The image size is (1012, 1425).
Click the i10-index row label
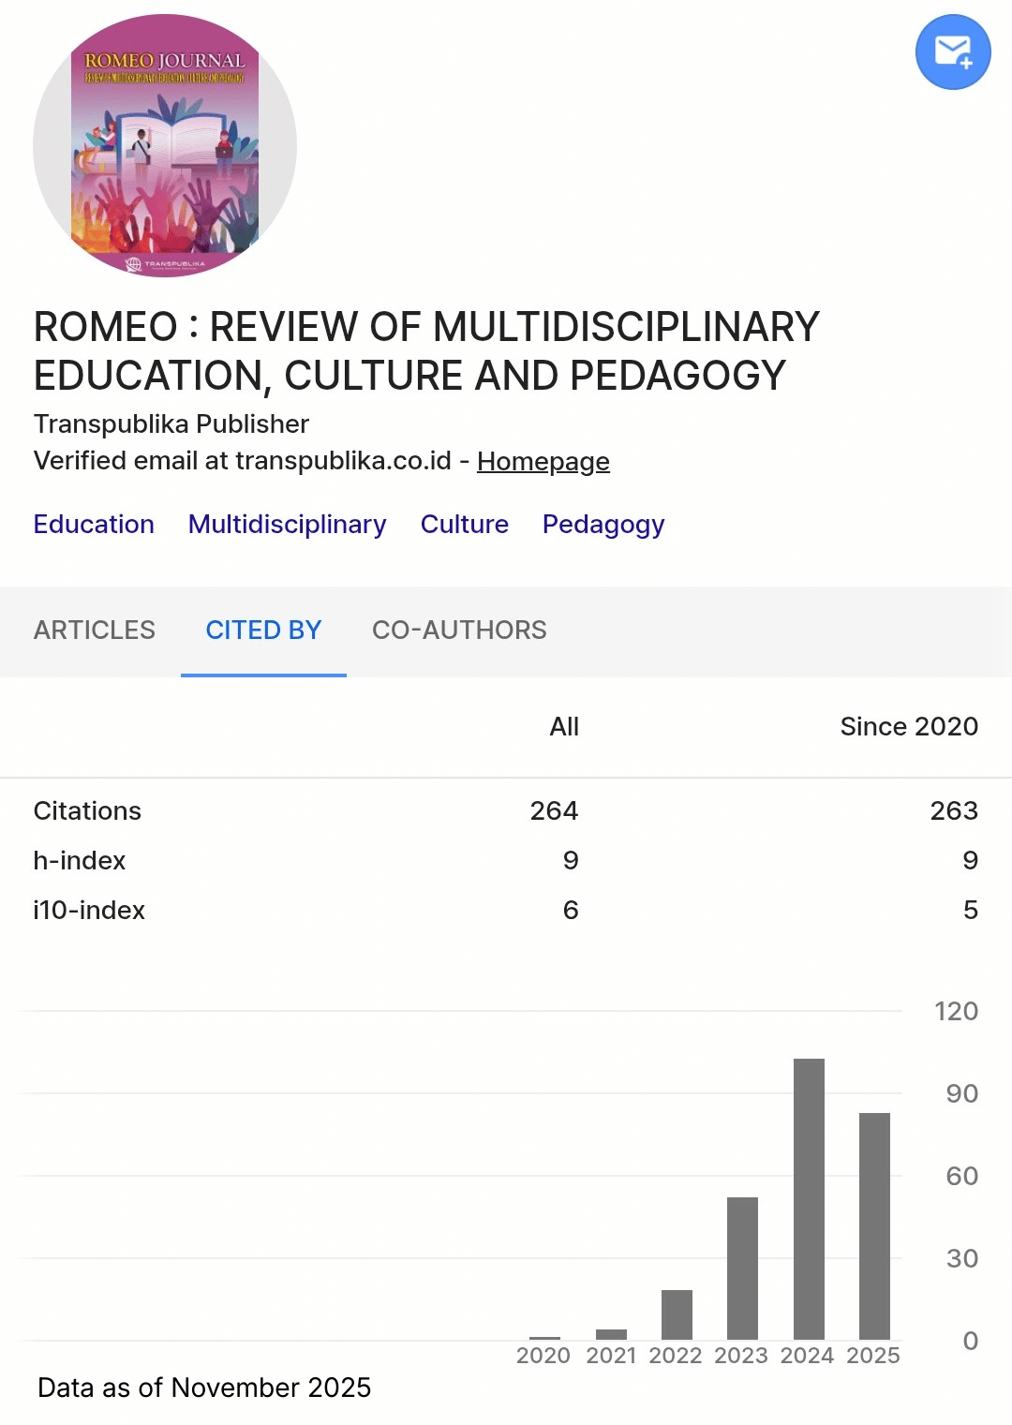coord(89,910)
